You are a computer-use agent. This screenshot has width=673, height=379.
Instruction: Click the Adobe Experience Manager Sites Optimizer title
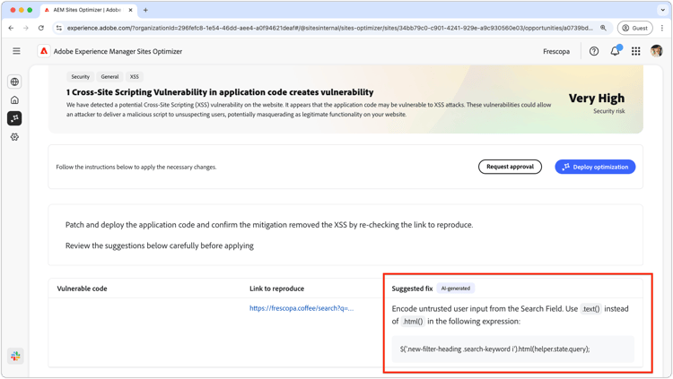point(118,51)
